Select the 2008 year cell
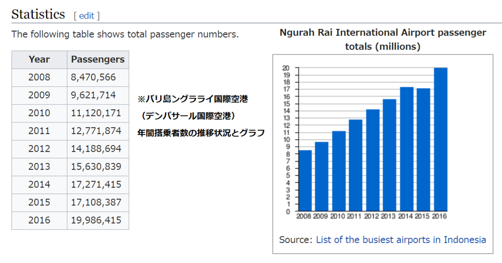This screenshot has width=502, height=263. point(39,77)
